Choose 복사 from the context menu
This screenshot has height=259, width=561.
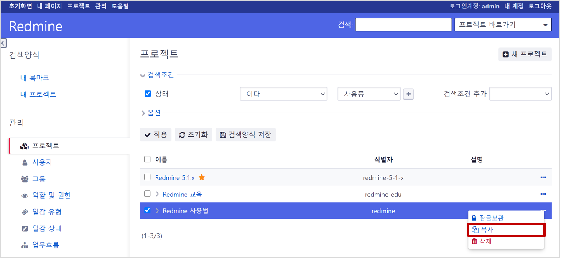pos(506,230)
